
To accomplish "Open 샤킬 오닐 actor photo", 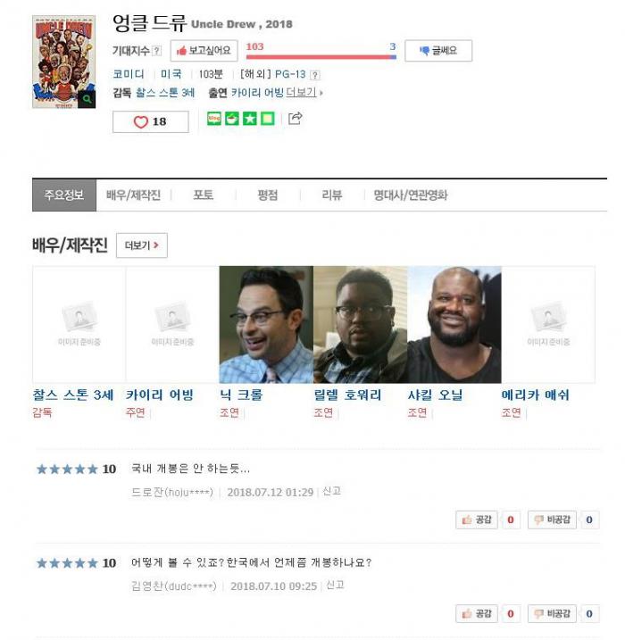I will pos(454,325).
